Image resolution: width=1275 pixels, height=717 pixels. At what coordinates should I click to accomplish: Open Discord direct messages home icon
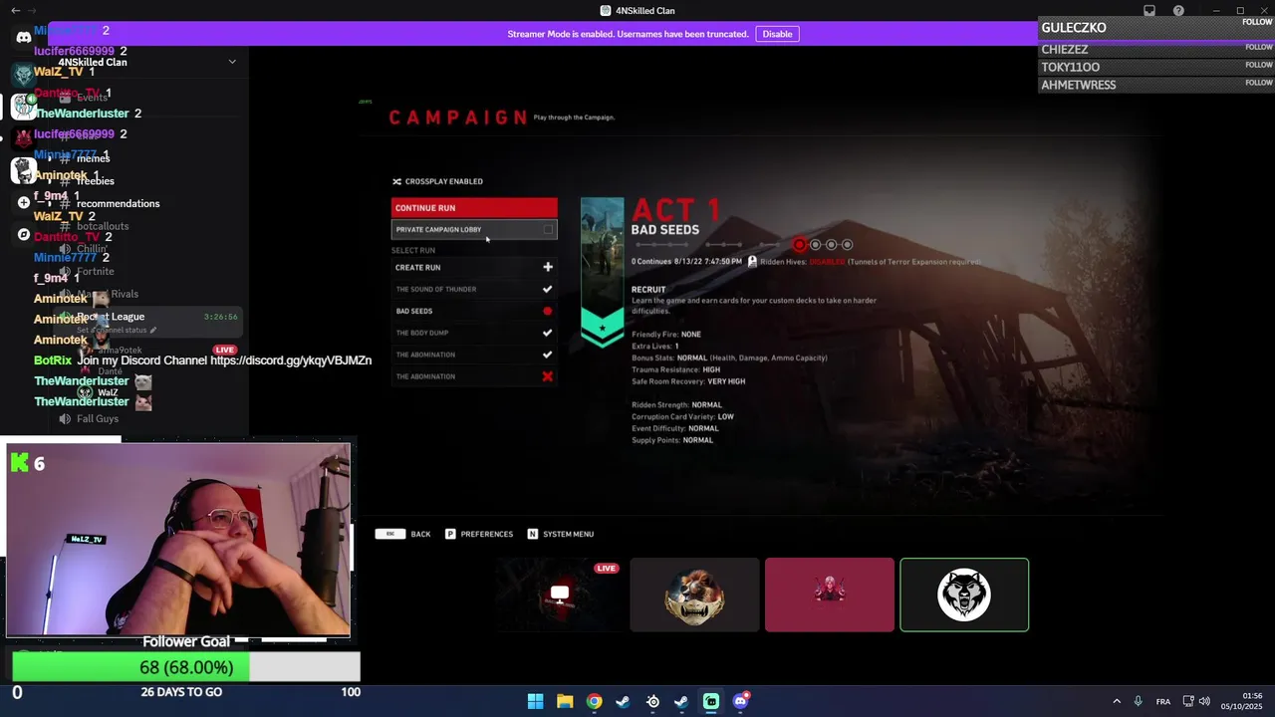[24, 37]
